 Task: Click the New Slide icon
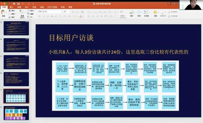[22, 12]
